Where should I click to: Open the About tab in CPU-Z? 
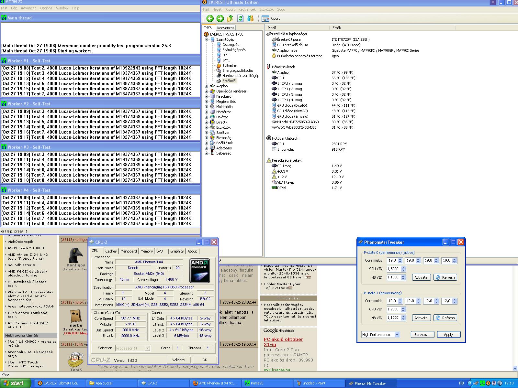192,251
